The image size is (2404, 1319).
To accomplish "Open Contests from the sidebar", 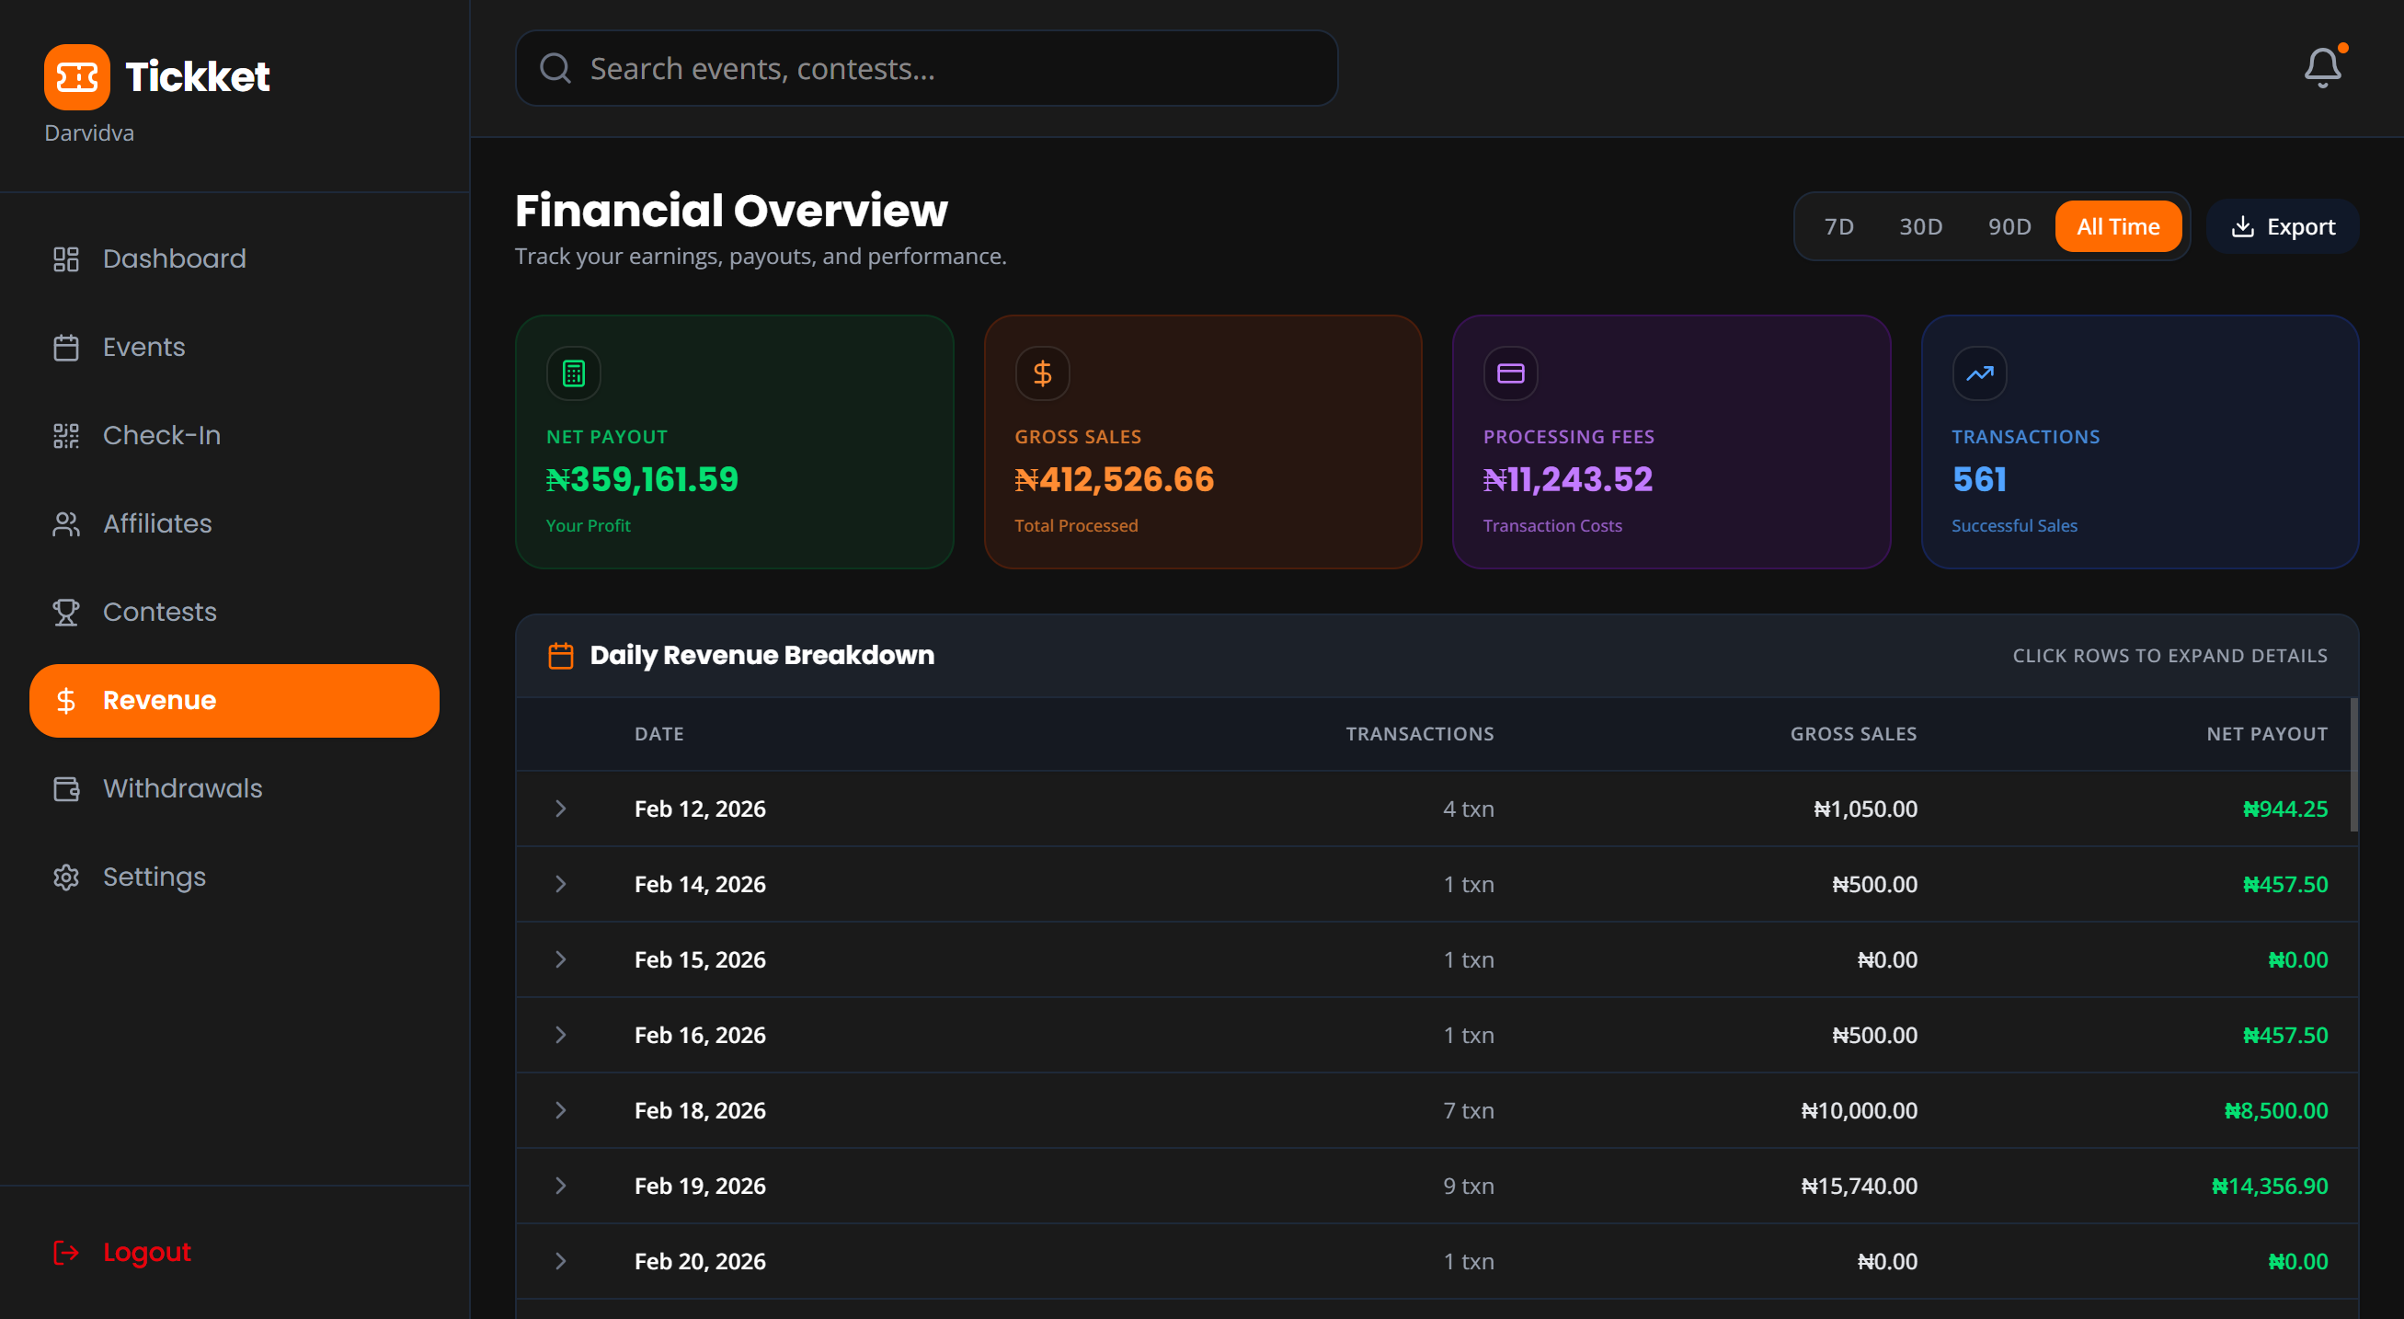I will (235, 613).
